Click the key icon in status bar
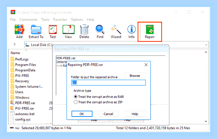 tap(17, 128)
